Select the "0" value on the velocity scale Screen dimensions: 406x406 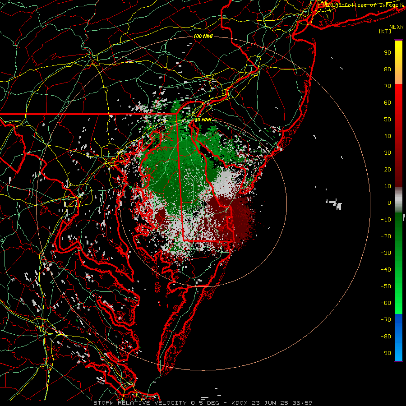pos(389,203)
